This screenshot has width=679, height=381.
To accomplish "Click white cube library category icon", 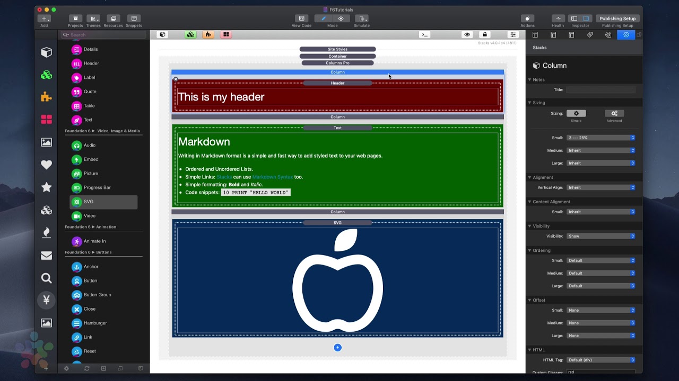I will pos(47,52).
